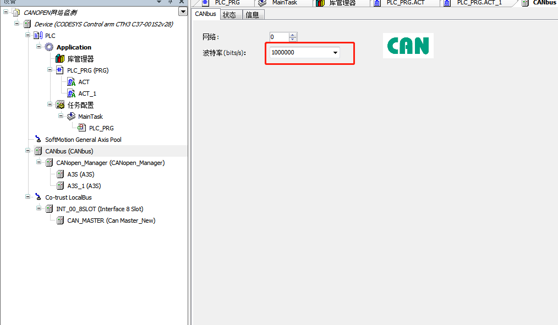Viewport: 558px width, 325px height.
Task: Collapse the Co-trust LocalBus node
Action: 28,196
